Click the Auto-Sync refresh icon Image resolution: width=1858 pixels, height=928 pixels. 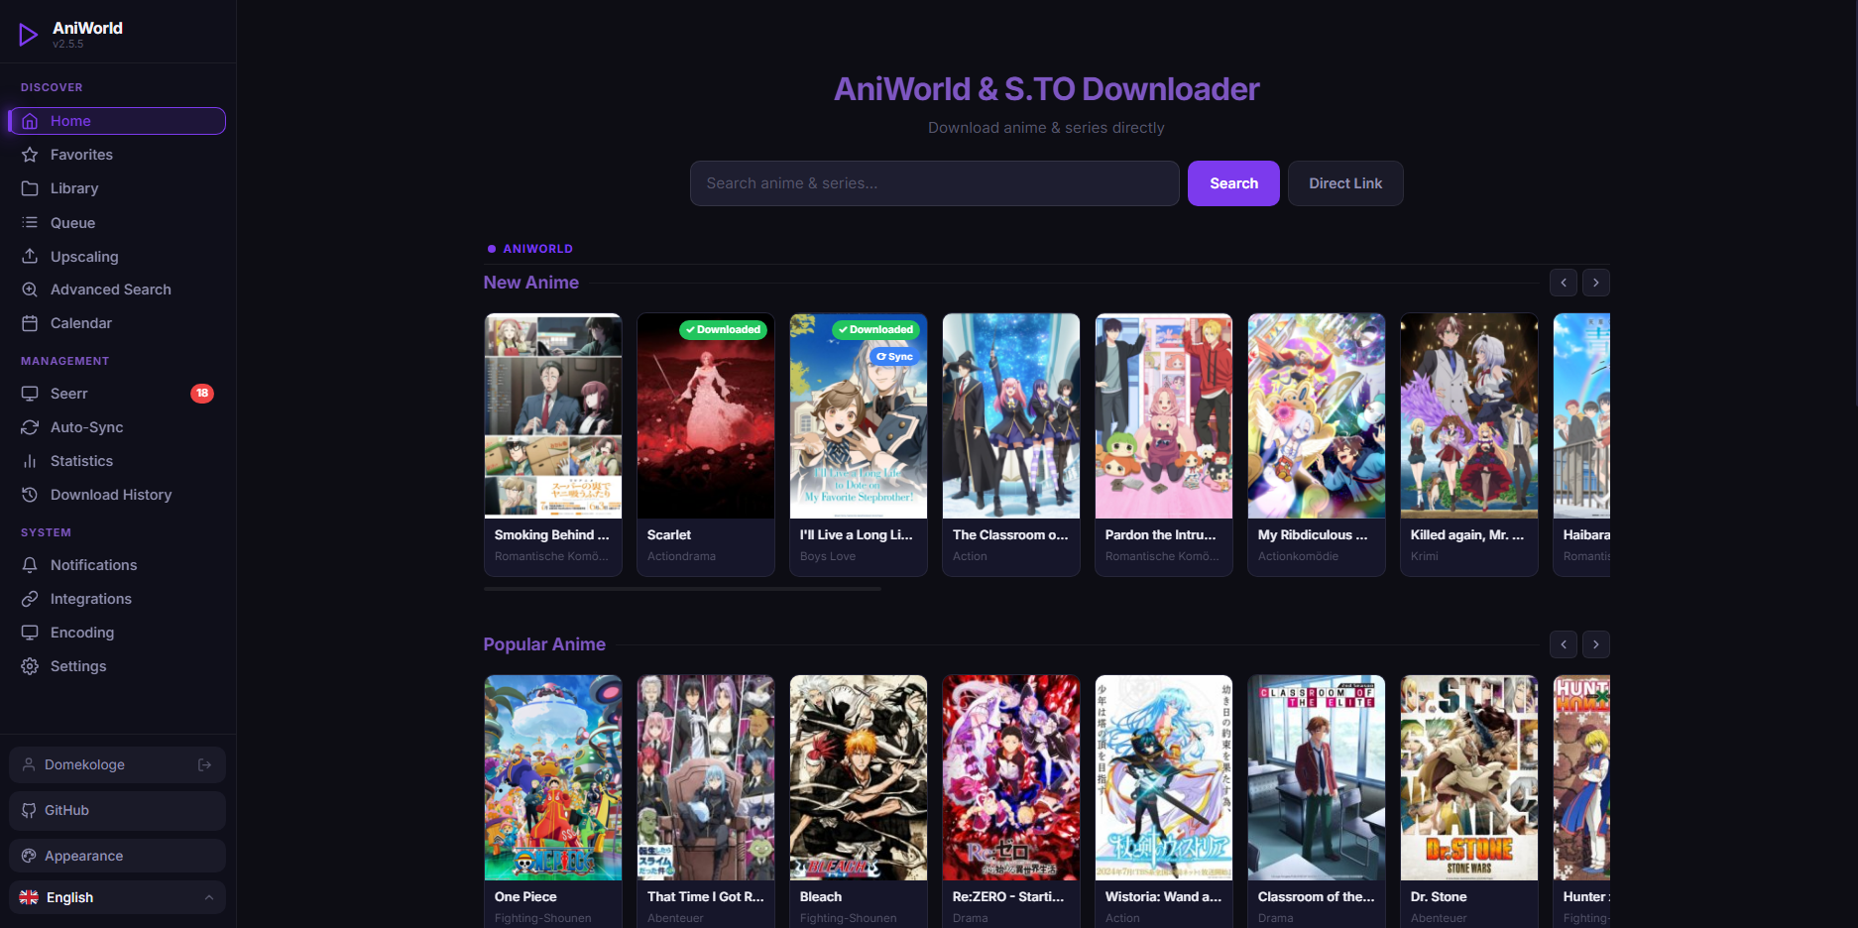pyautogui.click(x=30, y=427)
